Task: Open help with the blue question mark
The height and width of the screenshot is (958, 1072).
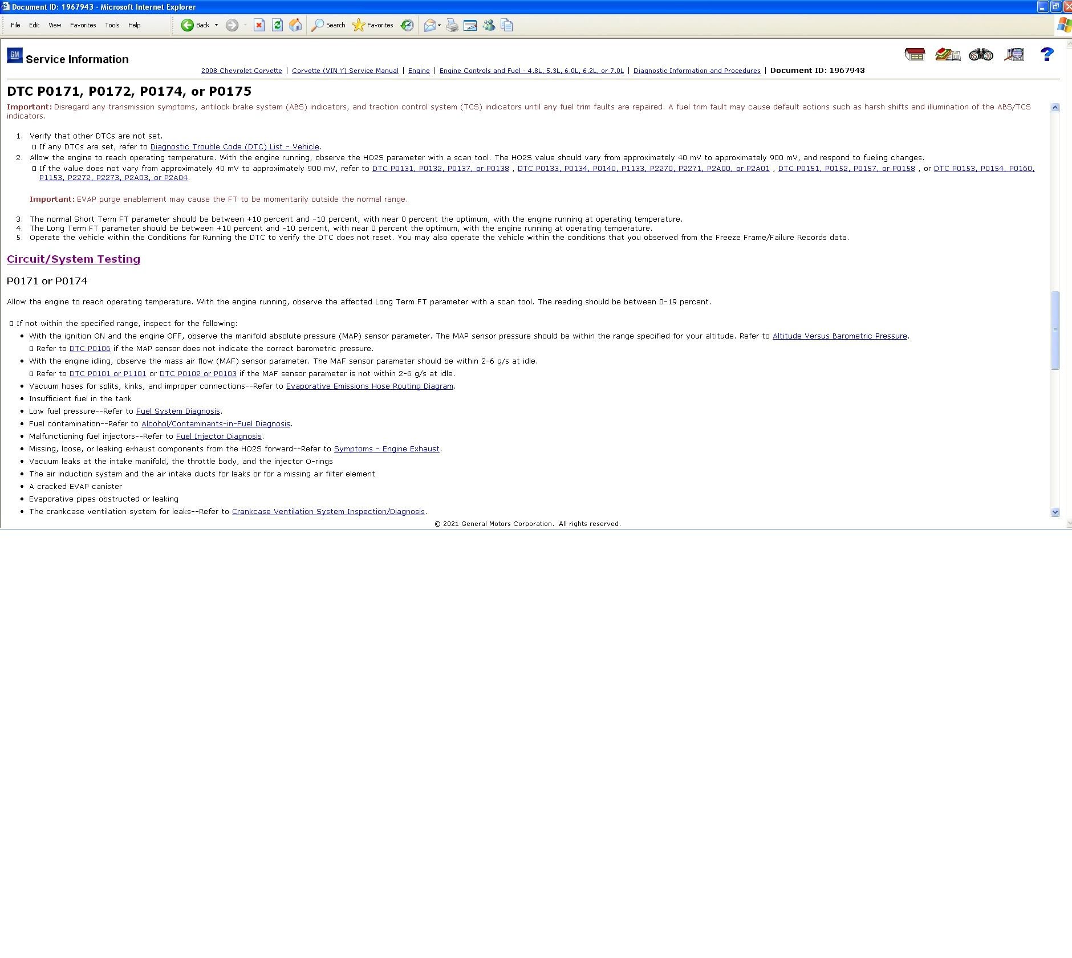Action: (x=1046, y=55)
